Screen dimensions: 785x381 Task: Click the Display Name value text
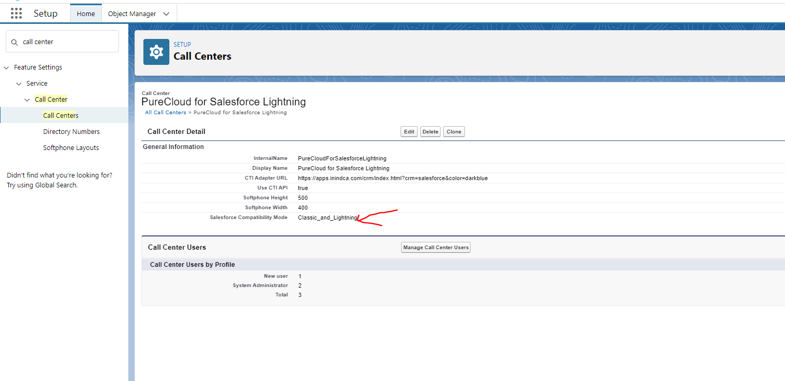[x=343, y=168]
